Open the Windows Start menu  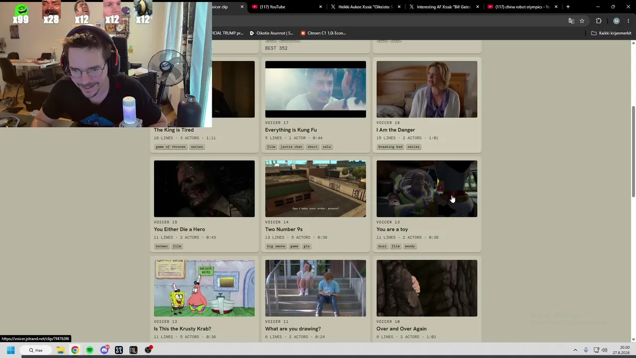(10, 350)
